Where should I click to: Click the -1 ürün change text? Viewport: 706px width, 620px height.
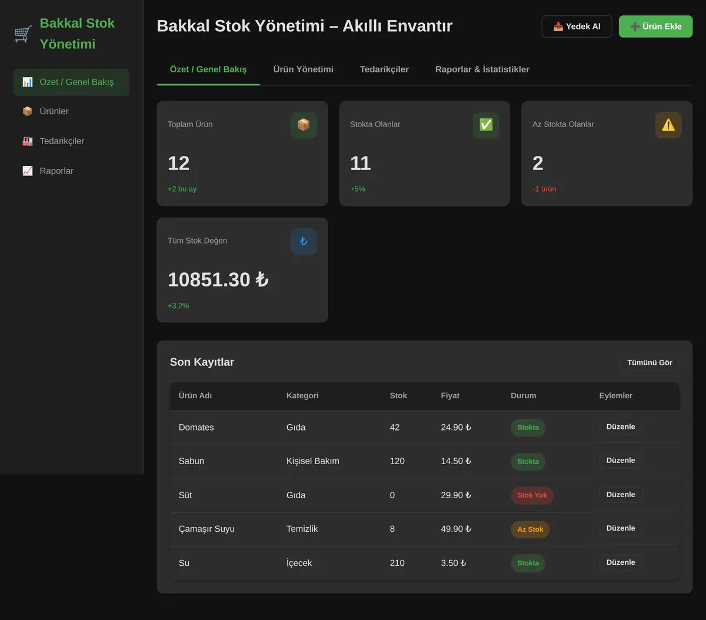(544, 189)
